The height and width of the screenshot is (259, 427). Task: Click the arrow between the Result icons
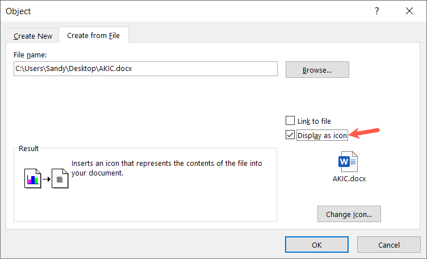tap(47, 181)
